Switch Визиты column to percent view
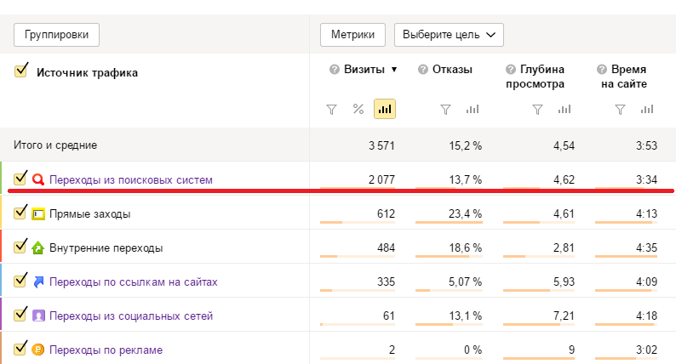 (x=358, y=109)
